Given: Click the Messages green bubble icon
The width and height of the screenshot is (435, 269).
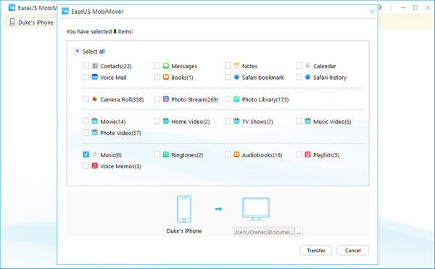Looking at the screenshot, I should click(166, 66).
